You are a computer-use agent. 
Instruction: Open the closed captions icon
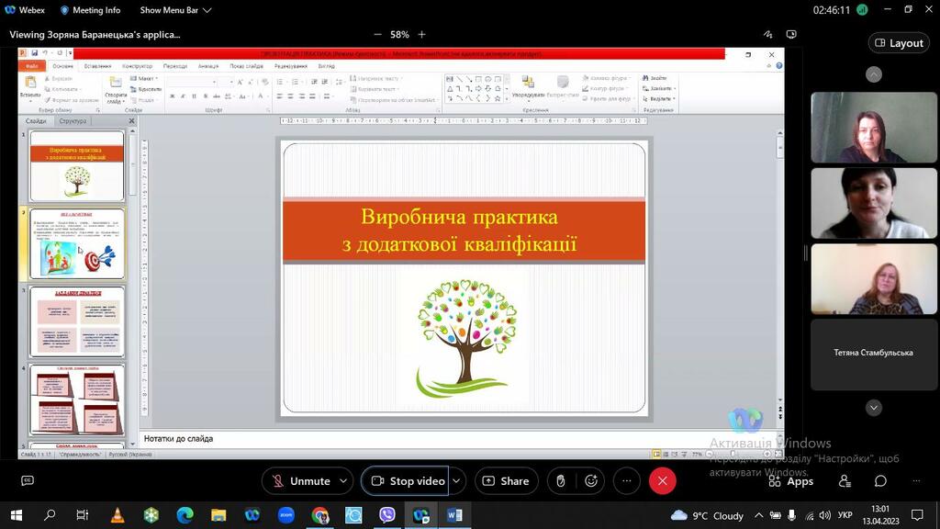28,480
